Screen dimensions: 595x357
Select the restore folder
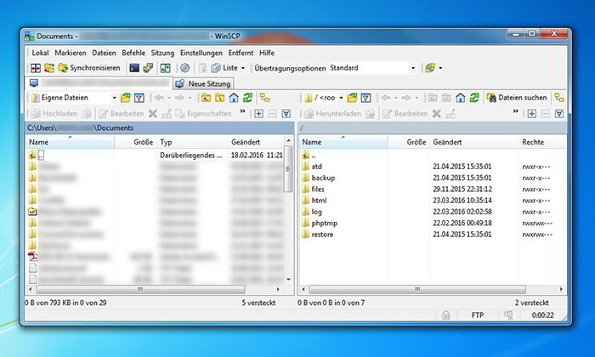322,235
